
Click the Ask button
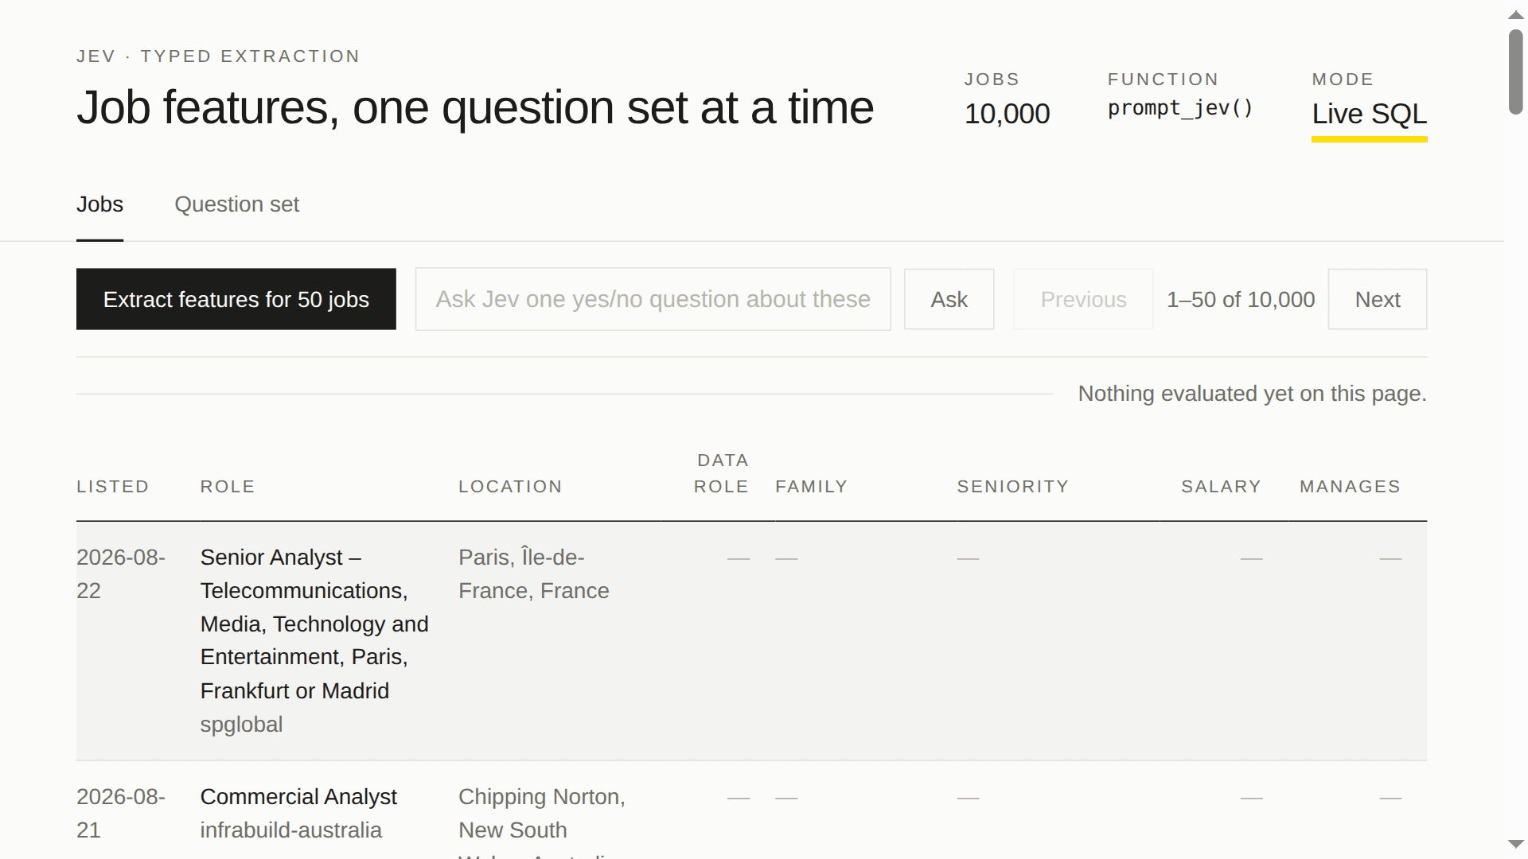click(x=949, y=299)
